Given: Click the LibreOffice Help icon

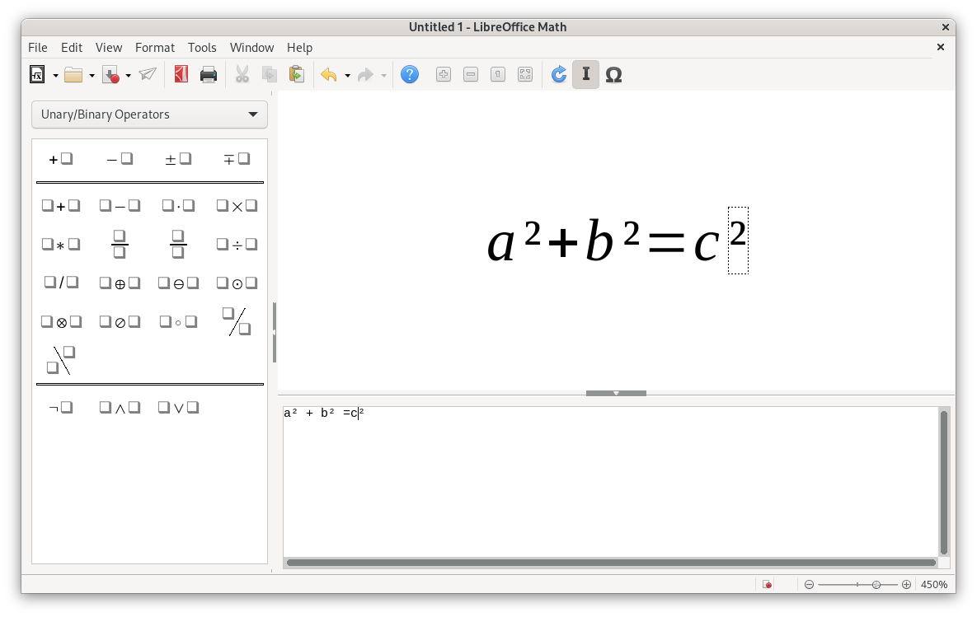Looking at the screenshot, I should (x=410, y=75).
